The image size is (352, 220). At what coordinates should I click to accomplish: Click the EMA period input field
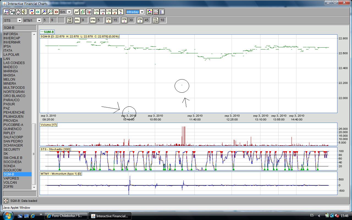pyautogui.click(x=100, y=20)
